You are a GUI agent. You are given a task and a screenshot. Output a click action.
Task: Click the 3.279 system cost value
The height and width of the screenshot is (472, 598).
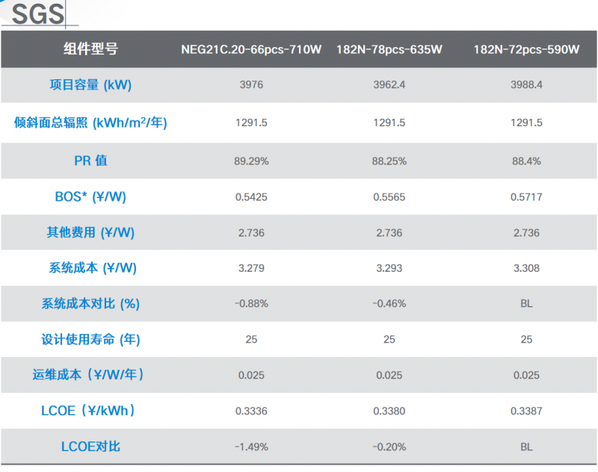tap(251, 268)
